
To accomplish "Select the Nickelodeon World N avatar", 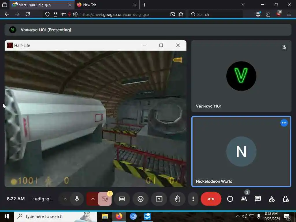I will pyautogui.click(x=241, y=151).
